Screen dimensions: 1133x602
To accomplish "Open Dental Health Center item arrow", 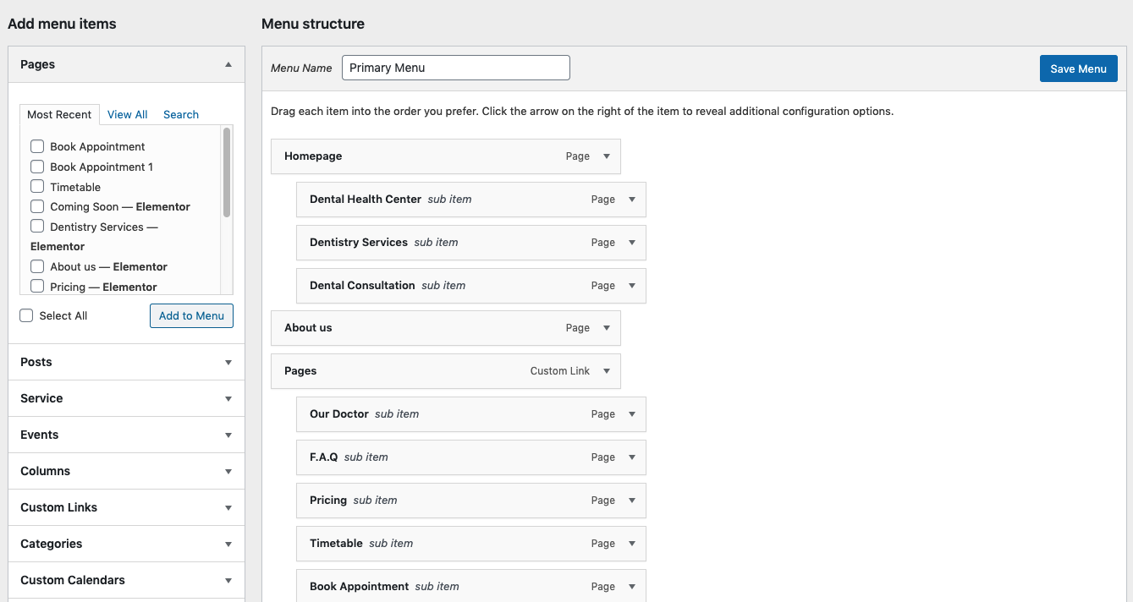I will pos(632,200).
